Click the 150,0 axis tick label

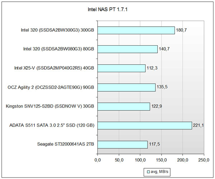pyautogui.click(x=161, y=160)
